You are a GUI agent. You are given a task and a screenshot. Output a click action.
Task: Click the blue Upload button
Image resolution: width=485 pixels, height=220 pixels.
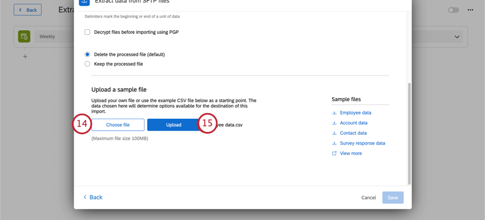click(173, 125)
